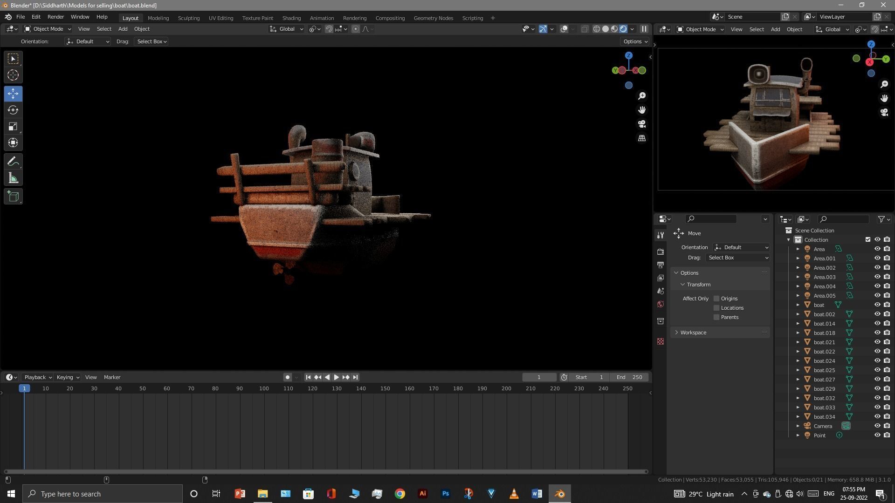This screenshot has width=895, height=503.
Task: Activate the Move tool in toolbar
Action: click(13, 94)
